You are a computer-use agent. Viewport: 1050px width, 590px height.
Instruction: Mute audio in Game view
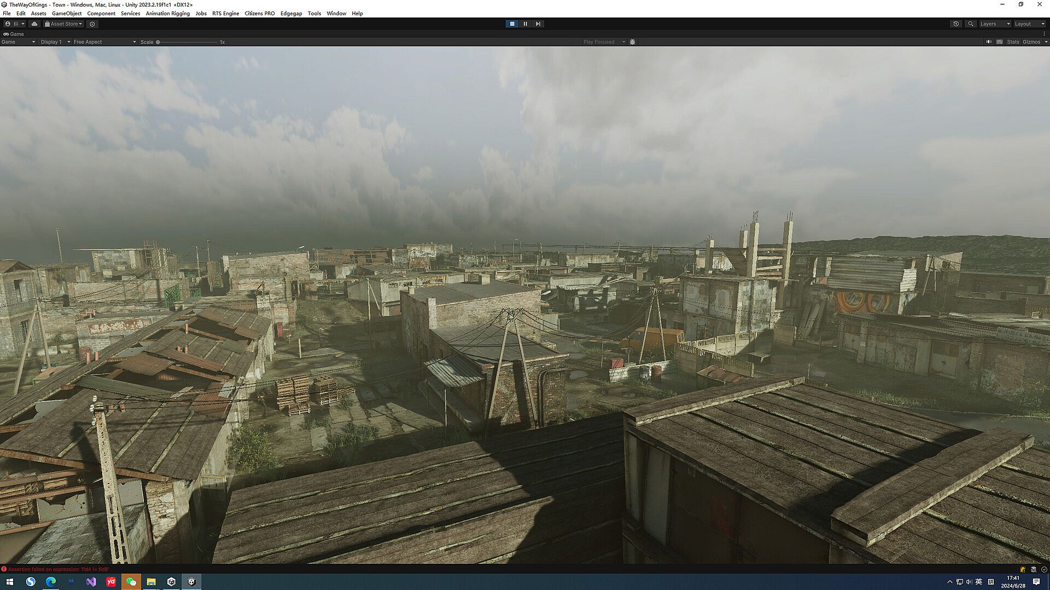[989, 42]
